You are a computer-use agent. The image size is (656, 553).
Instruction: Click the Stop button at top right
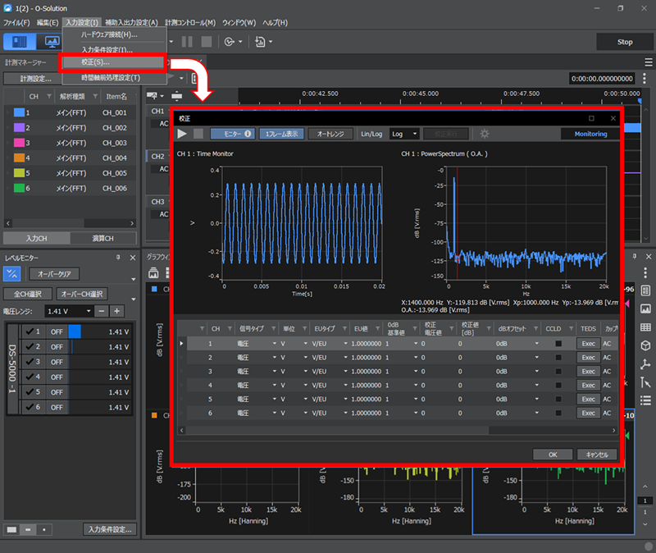coord(625,42)
